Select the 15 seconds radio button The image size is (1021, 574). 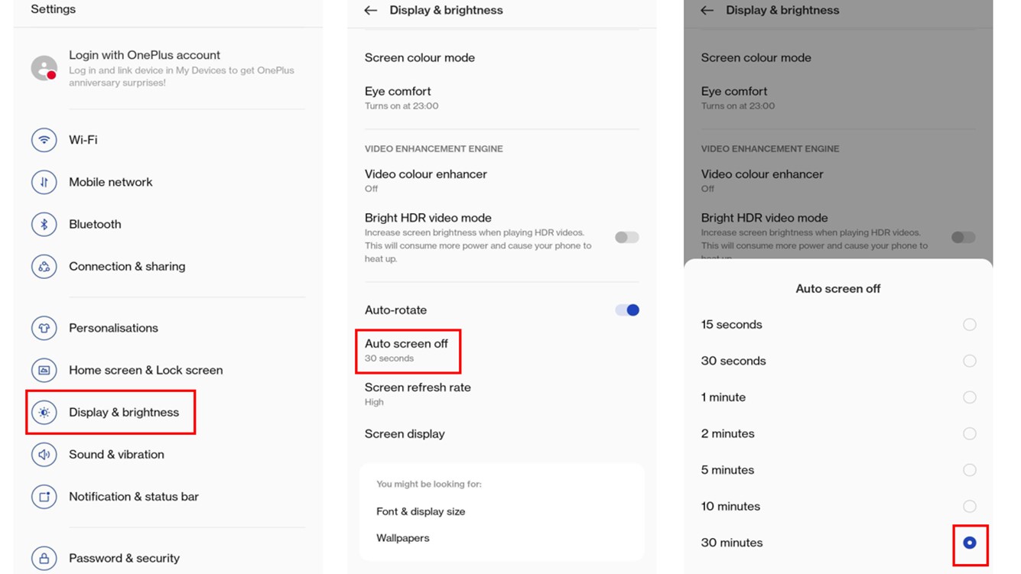pos(969,325)
